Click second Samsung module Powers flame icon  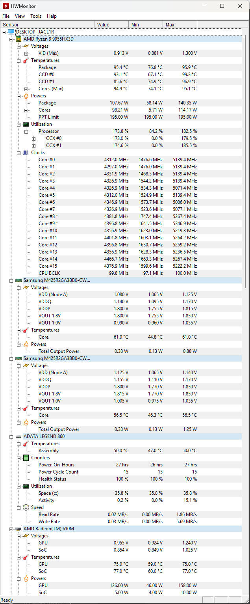26,422
